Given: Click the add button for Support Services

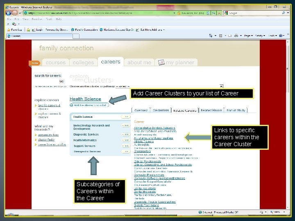Looking at the screenshot, I should pos(125,146).
